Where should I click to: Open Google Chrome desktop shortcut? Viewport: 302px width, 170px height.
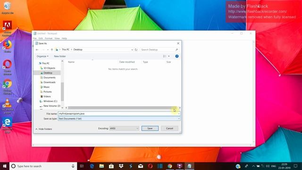coord(8,87)
